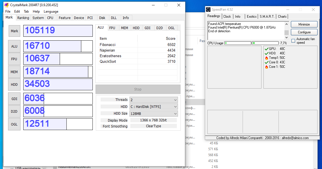Viewport: 322px width, 169px height.
Task: Switch to the Info tab in CrystalMark
Action: pyautogui.click(x=126, y=18)
